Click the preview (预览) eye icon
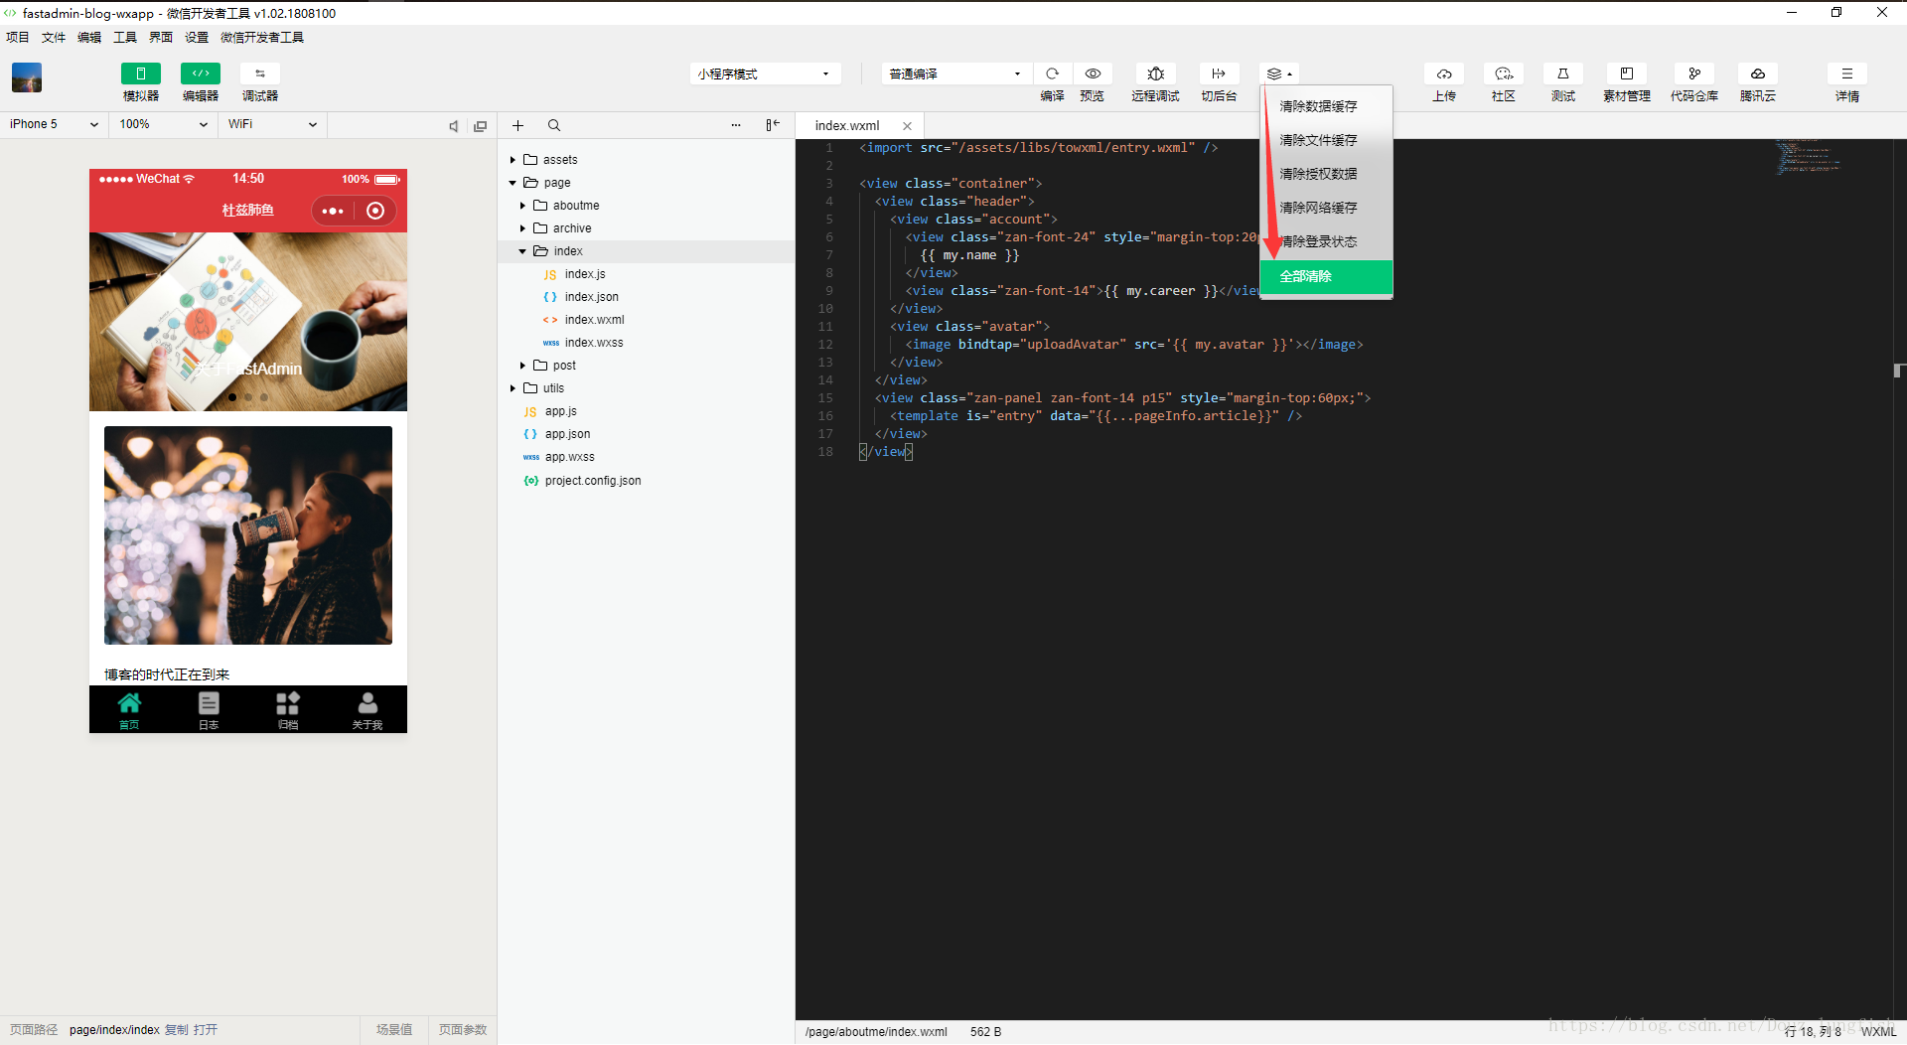 1093,75
